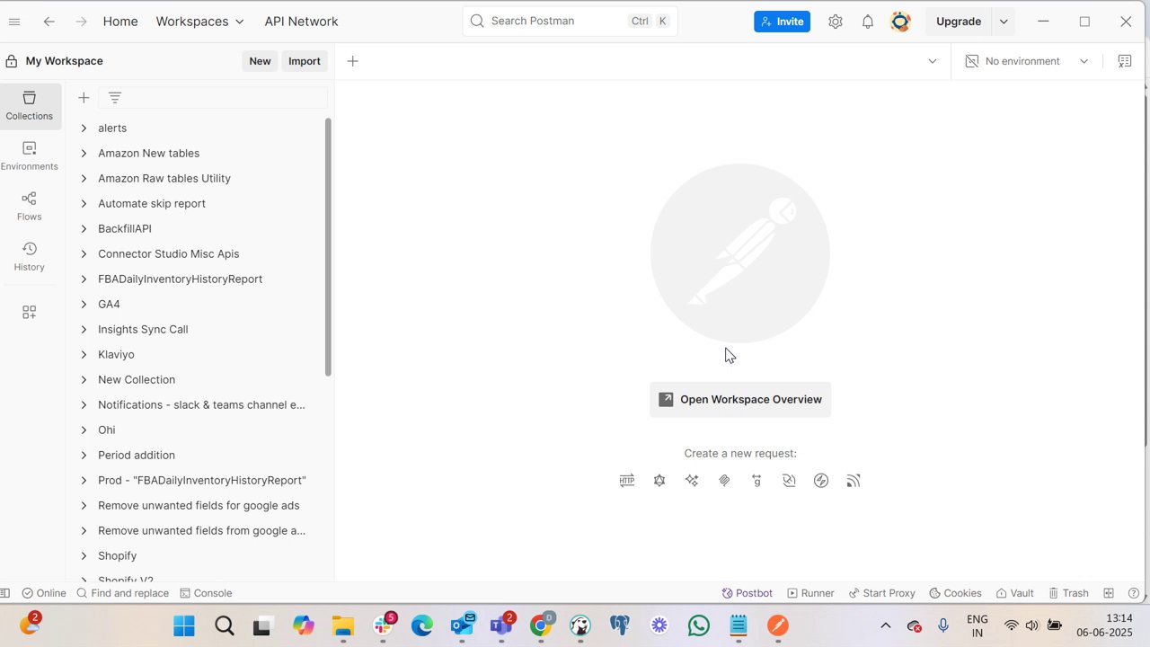
Task: Toggle the sidebar from the status bar
Action: point(5,593)
